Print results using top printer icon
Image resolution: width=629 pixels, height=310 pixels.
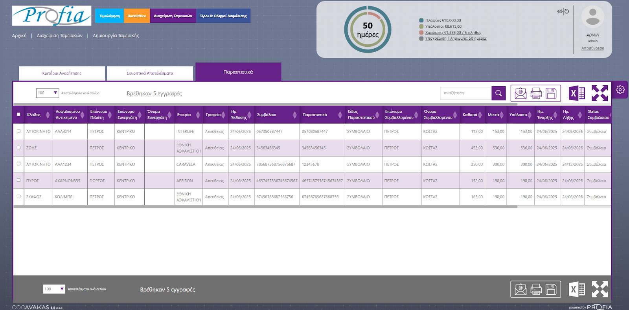pos(536,93)
